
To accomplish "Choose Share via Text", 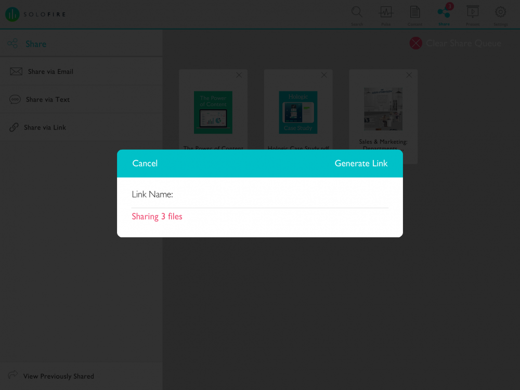I will pos(81,99).
